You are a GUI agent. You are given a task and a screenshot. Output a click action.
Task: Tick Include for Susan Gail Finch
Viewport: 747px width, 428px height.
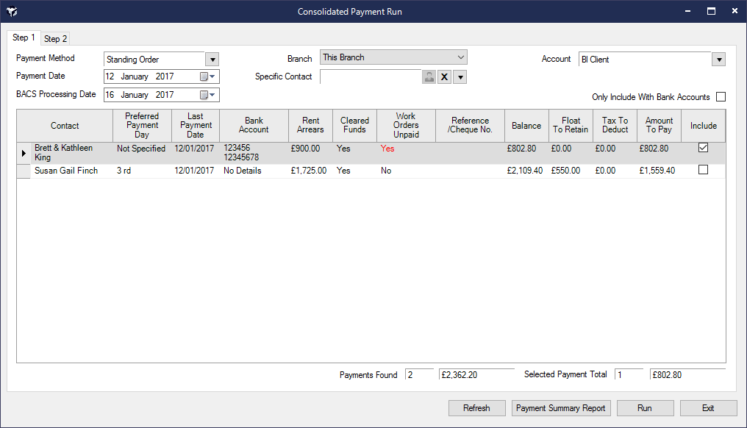703,170
